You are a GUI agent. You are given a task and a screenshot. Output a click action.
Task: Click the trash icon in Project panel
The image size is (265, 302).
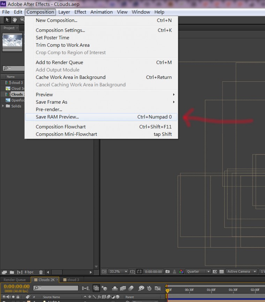pyautogui.click(x=41, y=272)
